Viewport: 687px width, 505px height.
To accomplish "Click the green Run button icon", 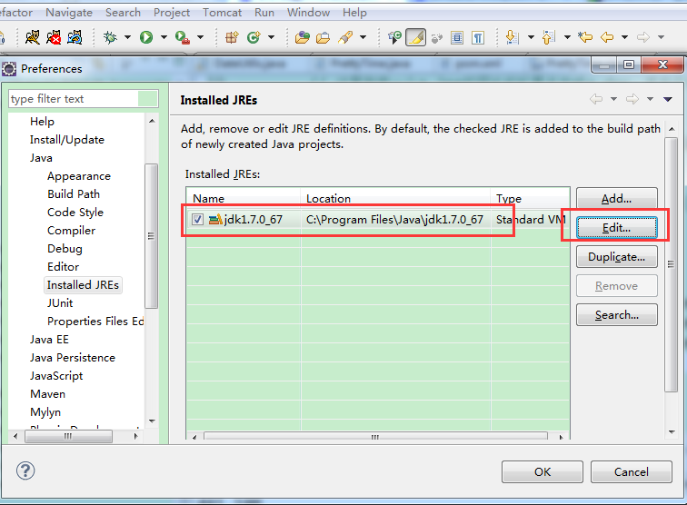I will 146,37.
